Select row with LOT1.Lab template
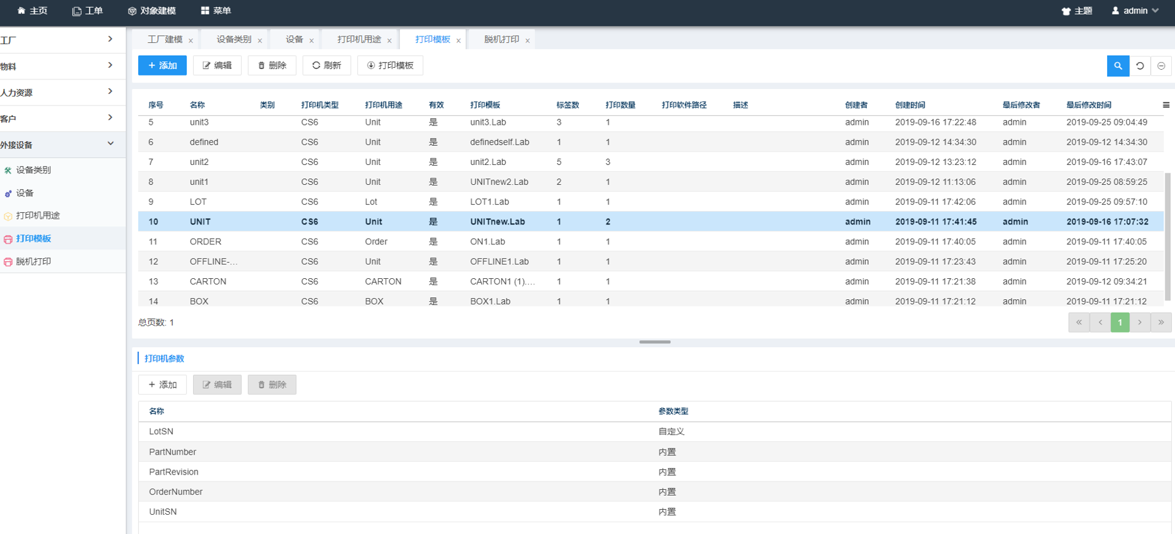 [651, 201]
